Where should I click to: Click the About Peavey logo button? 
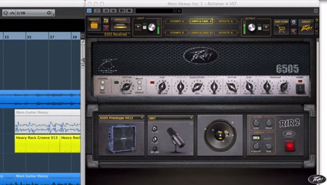pyautogui.click(x=306, y=26)
